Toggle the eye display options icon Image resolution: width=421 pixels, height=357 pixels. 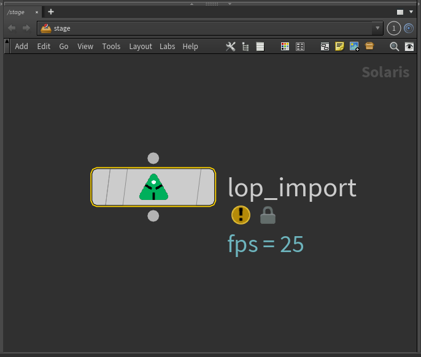[x=409, y=47]
